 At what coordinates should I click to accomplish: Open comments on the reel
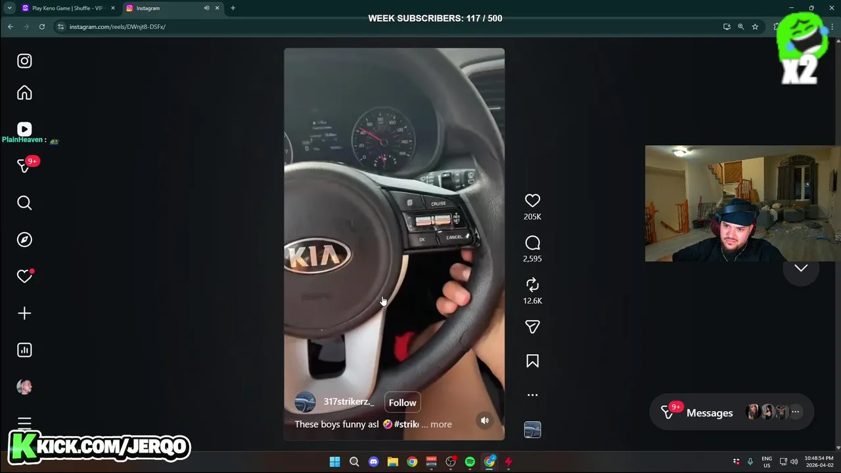pyautogui.click(x=532, y=243)
